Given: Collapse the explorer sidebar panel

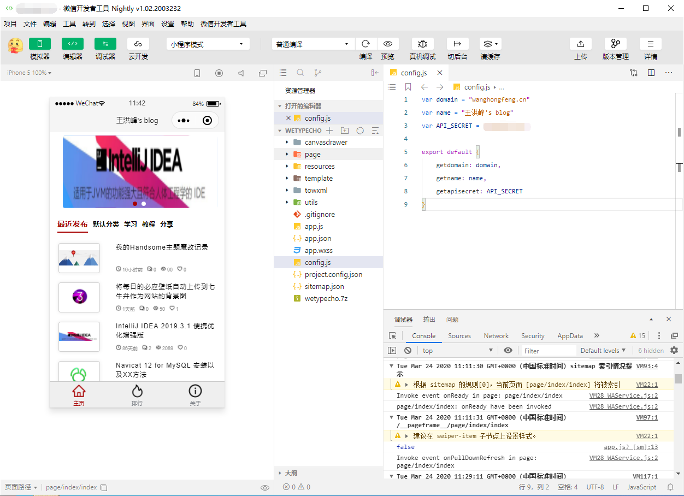Looking at the screenshot, I should point(375,73).
